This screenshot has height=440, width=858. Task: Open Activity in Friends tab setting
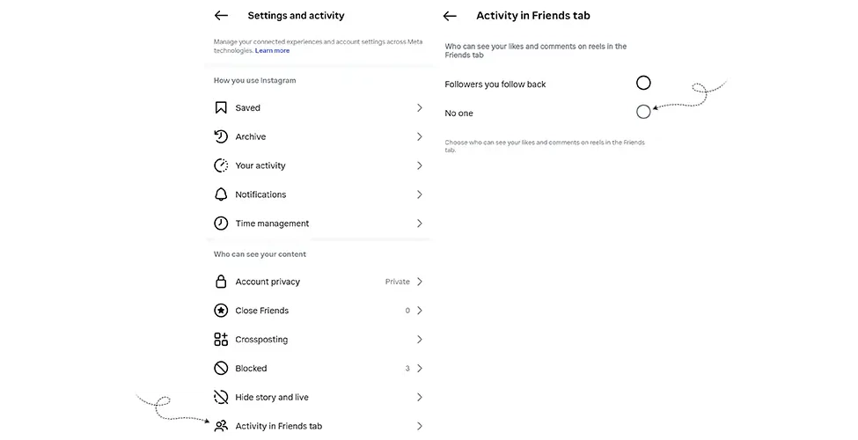pos(318,426)
